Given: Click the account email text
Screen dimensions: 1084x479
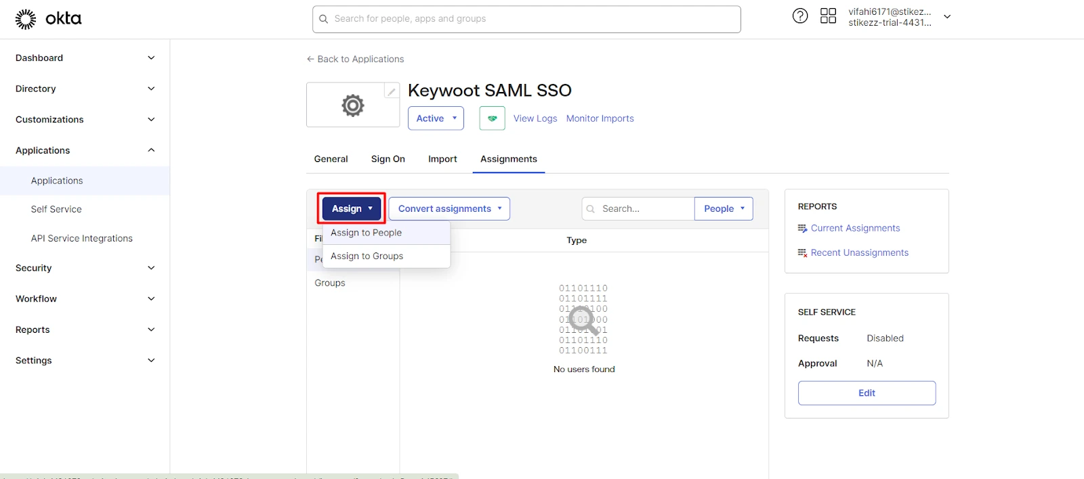Looking at the screenshot, I should pos(890,12).
